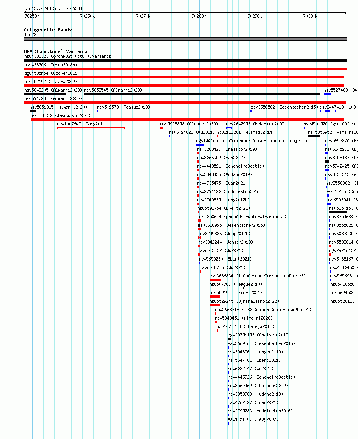Open esv2642953 (McKernan2009) variant
Screen dimensions: 358x439
(256, 123)
